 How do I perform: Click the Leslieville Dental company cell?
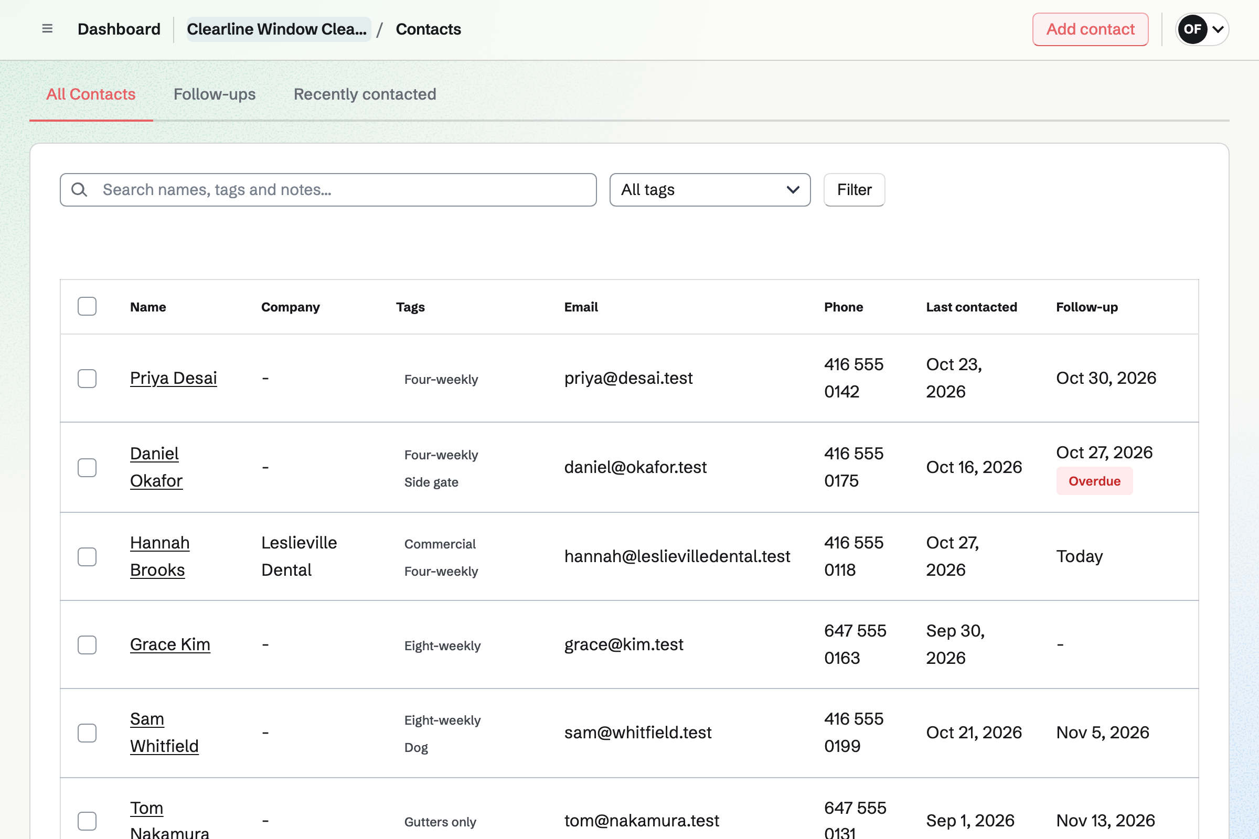click(x=299, y=556)
